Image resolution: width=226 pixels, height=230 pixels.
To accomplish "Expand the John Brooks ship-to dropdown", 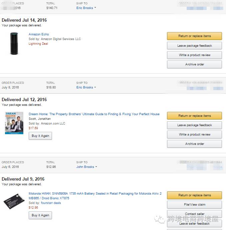I will pos(86,167).
